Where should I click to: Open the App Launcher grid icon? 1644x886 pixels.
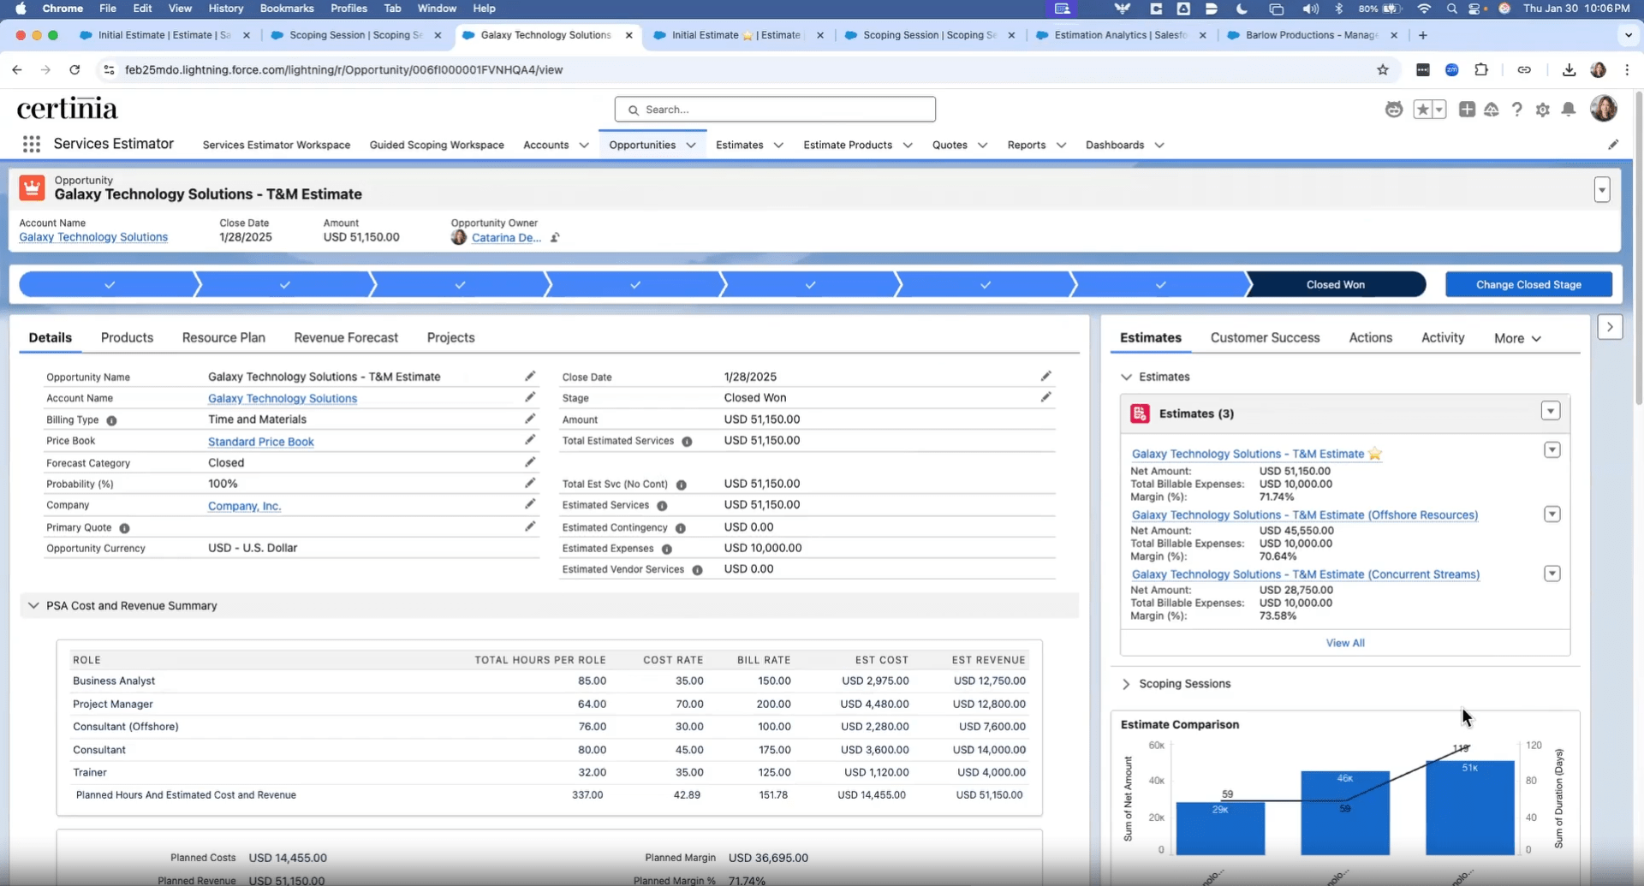coord(32,145)
